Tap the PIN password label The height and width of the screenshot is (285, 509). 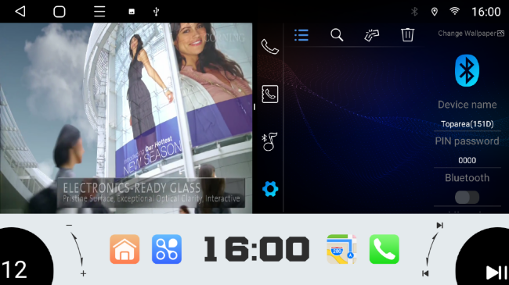click(467, 141)
